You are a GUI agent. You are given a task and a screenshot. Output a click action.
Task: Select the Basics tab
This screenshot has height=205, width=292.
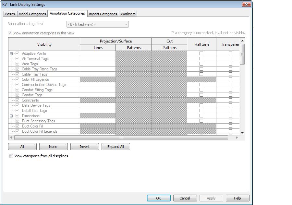[x=10, y=14]
